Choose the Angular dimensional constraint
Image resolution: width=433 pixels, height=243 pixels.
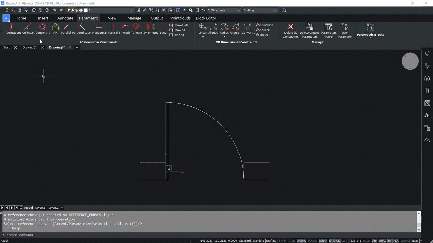point(235,29)
